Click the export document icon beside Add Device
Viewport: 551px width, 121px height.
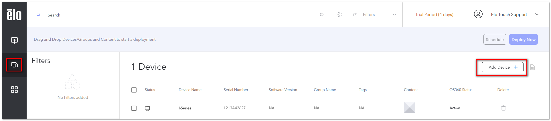point(532,67)
